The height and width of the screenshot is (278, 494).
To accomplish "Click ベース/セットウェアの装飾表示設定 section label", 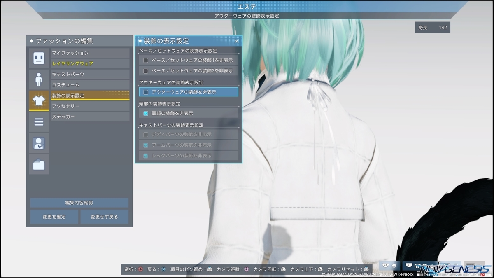I will coord(178,51).
